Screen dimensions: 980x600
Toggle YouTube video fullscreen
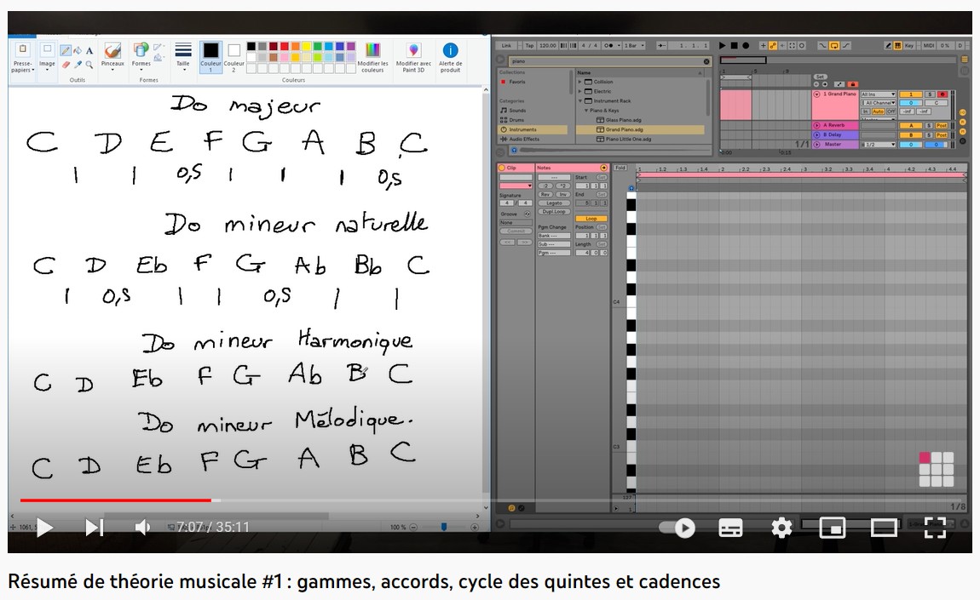click(935, 528)
